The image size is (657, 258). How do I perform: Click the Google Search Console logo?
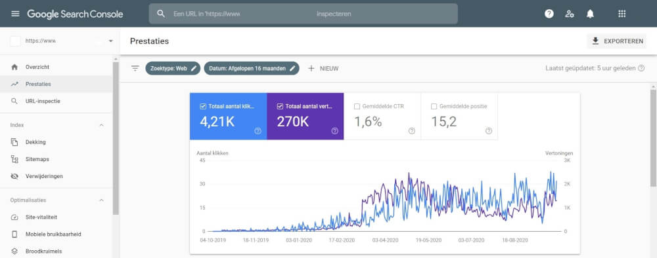[x=75, y=14]
